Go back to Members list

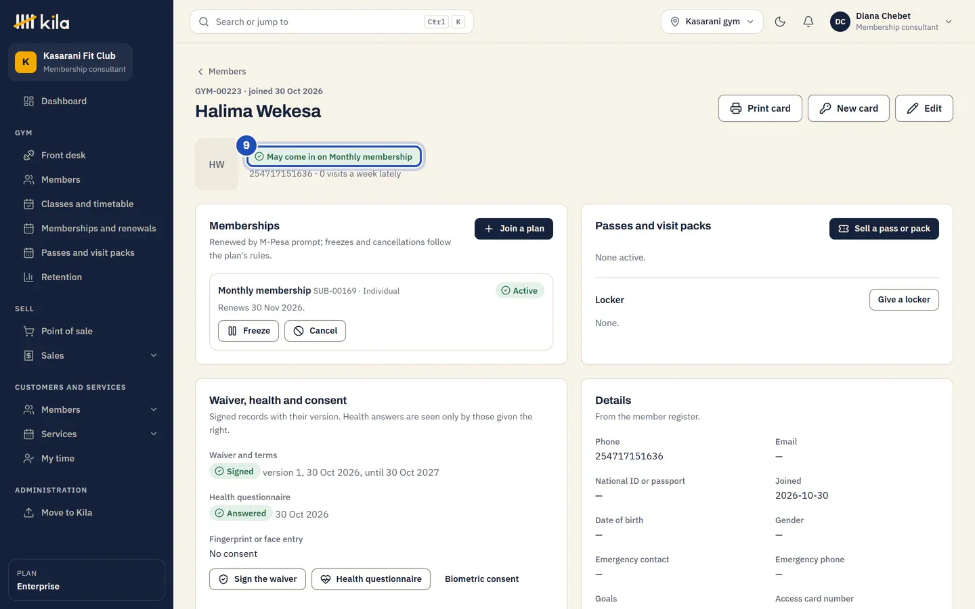221,71
